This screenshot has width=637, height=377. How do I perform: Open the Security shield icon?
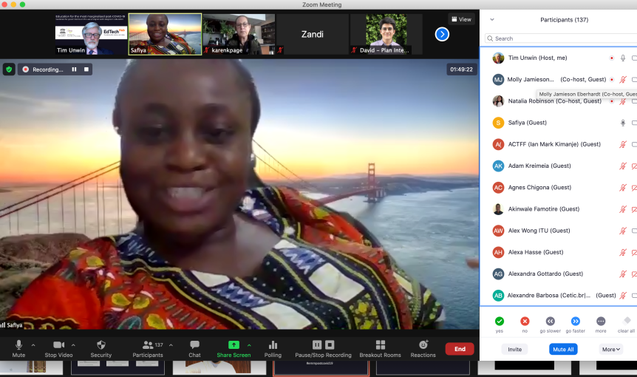point(101,345)
